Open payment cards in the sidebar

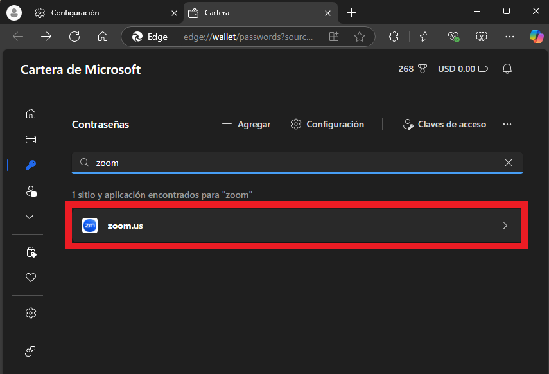point(31,139)
